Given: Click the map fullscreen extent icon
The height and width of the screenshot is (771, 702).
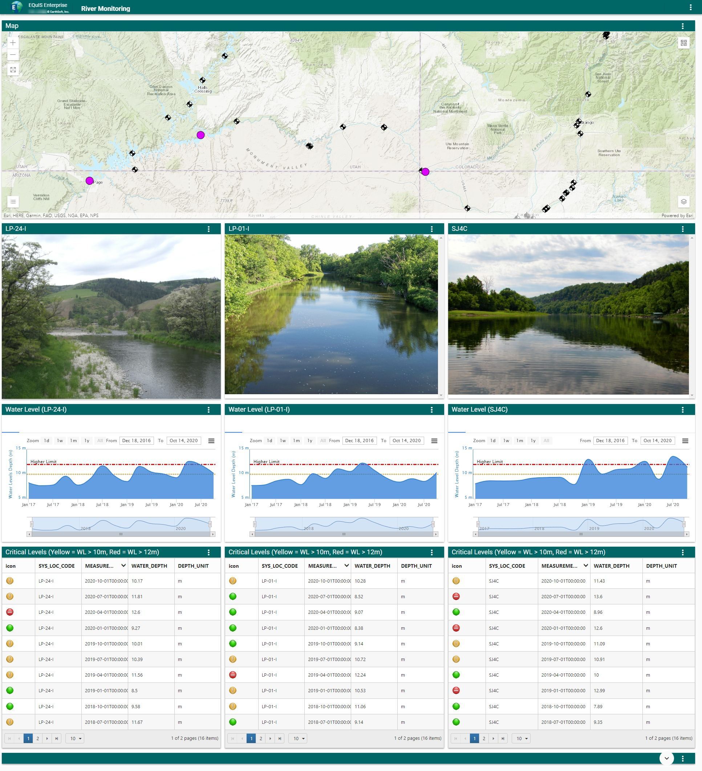Looking at the screenshot, I should [x=13, y=70].
